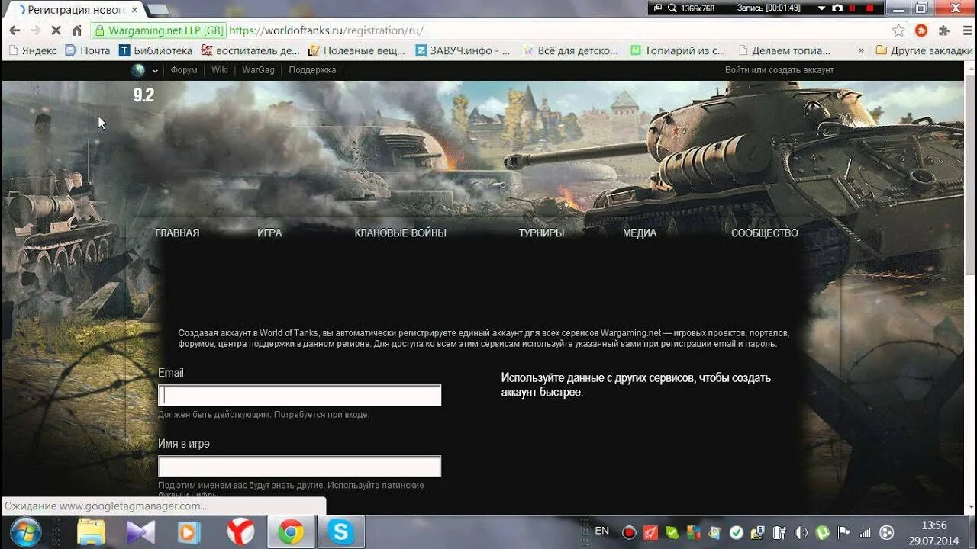Image resolution: width=977 pixels, height=549 pixels.
Task: Open the ИГРА menu item
Action: (x=269, y=233)
